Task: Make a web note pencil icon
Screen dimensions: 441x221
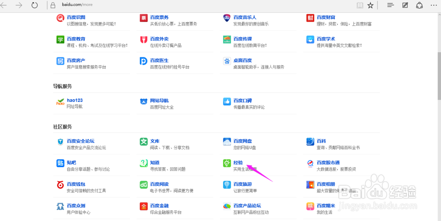Action: coord(405,5)
